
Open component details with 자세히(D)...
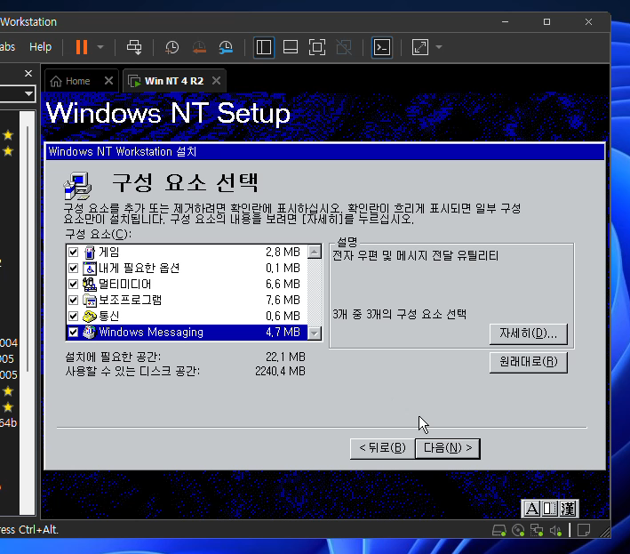[x=529, y=333]
